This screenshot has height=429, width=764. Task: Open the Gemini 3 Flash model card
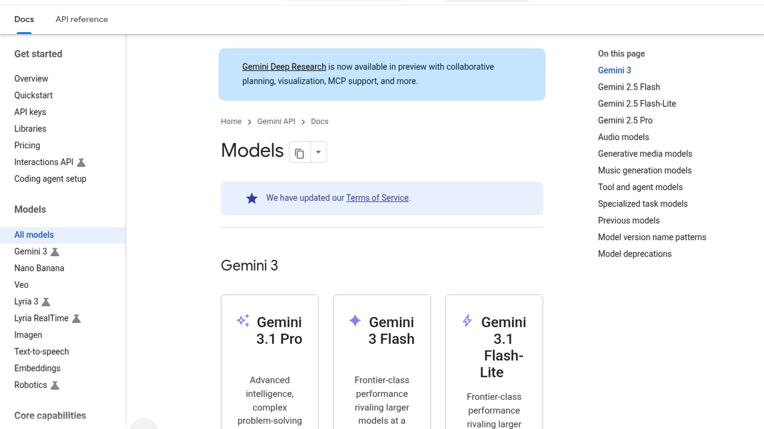[x=382, y=361]
